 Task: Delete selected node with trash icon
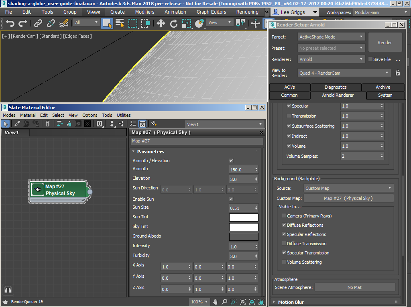(48, 124)
